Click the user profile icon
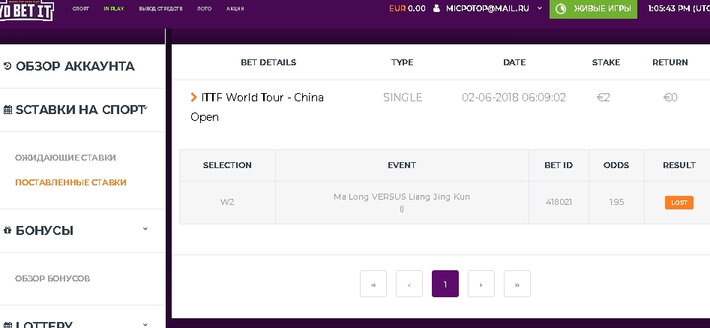 (x=436, y=8)
